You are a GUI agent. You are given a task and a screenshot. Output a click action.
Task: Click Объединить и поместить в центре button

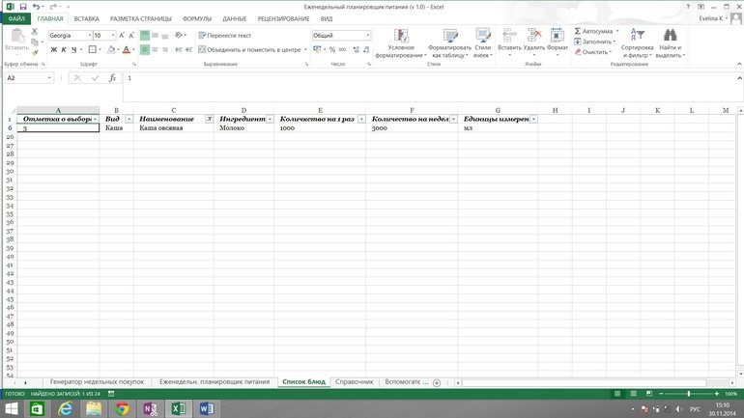pos(252,49)
